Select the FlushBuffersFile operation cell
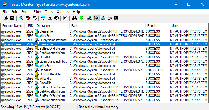Viewport: 209px width, 110px height. [x=50, y=74]
